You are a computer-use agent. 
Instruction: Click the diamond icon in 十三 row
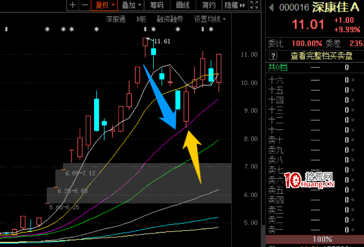click(x=353, y=110)
